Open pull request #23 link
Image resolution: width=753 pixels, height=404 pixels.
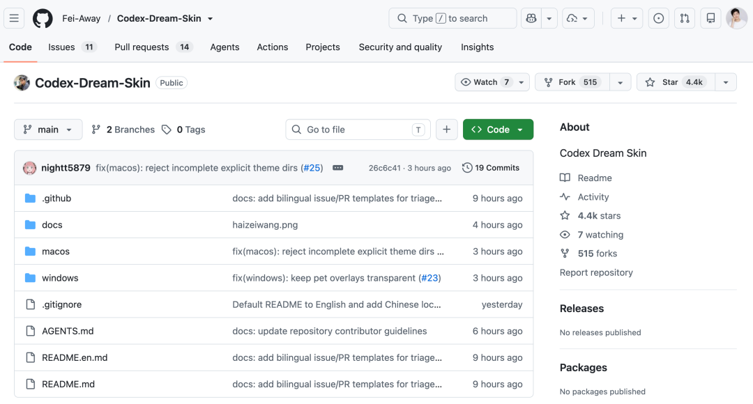(x=429, y=278)
